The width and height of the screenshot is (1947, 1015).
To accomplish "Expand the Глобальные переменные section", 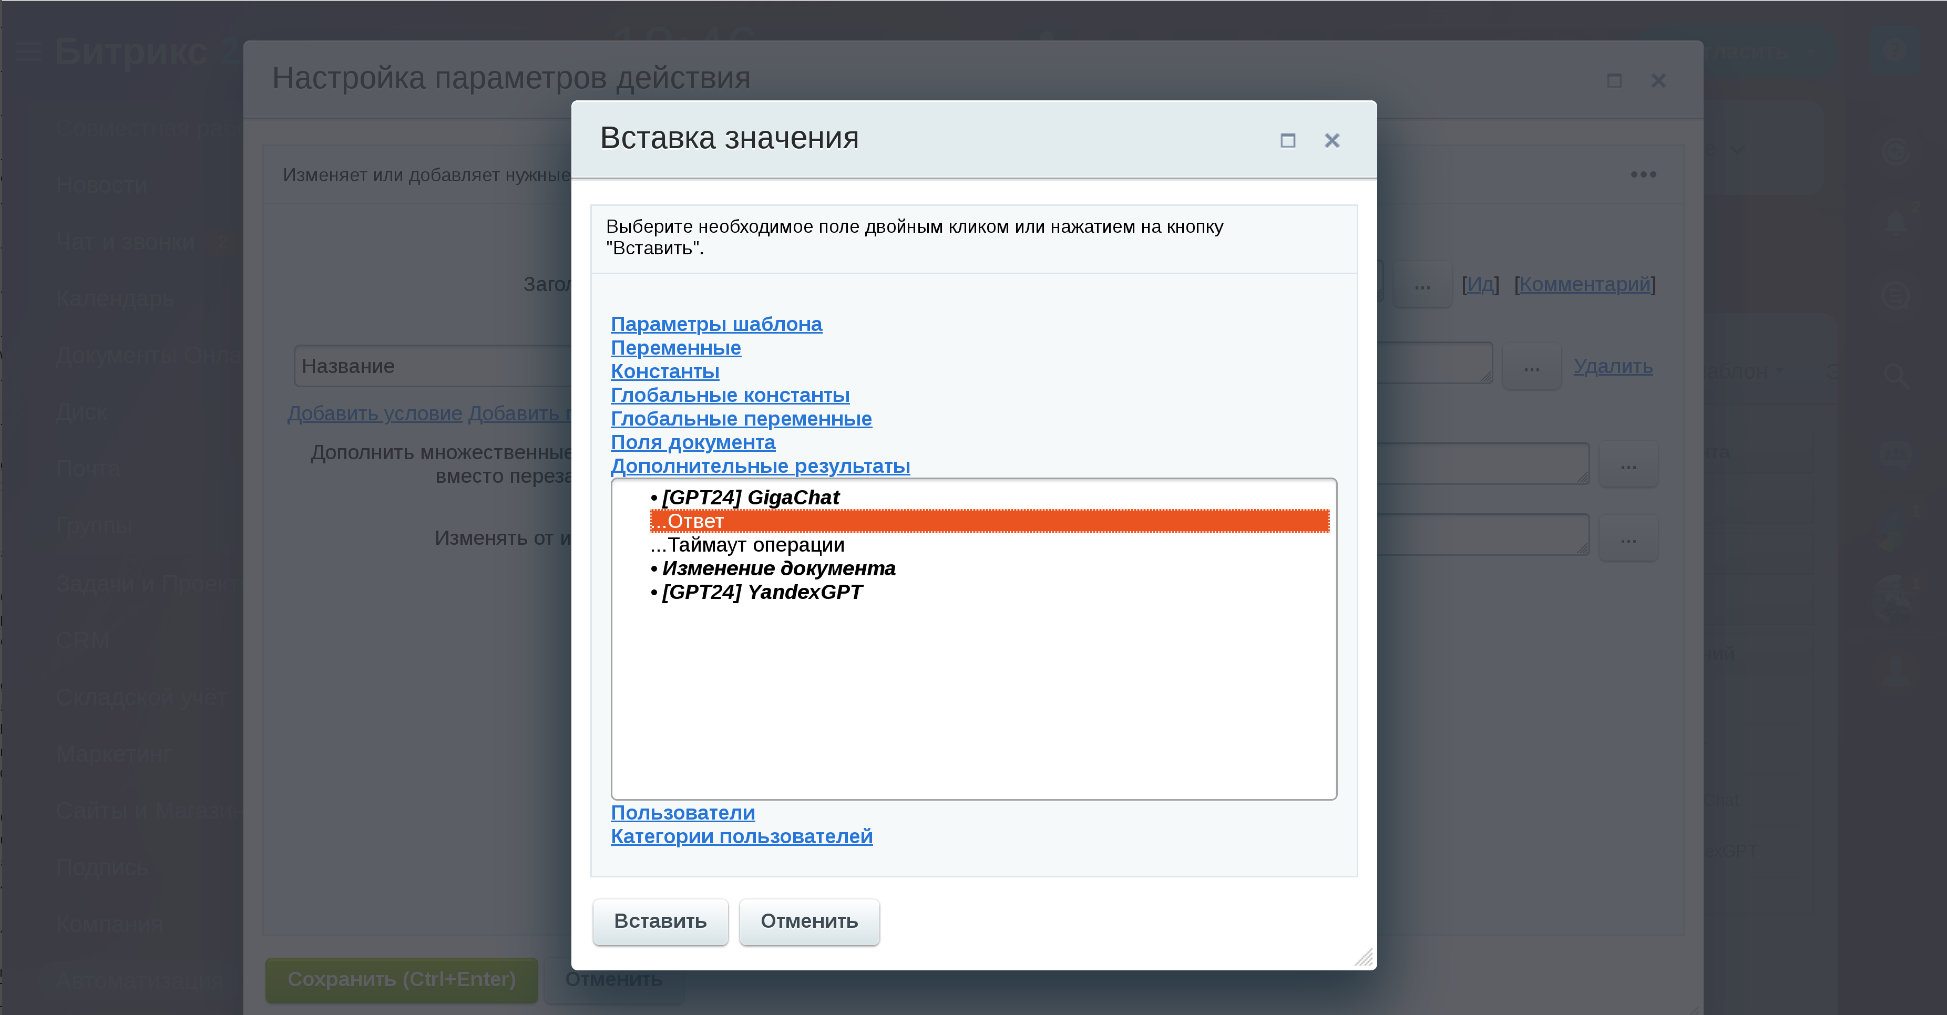I will click(x=741, y=418).
